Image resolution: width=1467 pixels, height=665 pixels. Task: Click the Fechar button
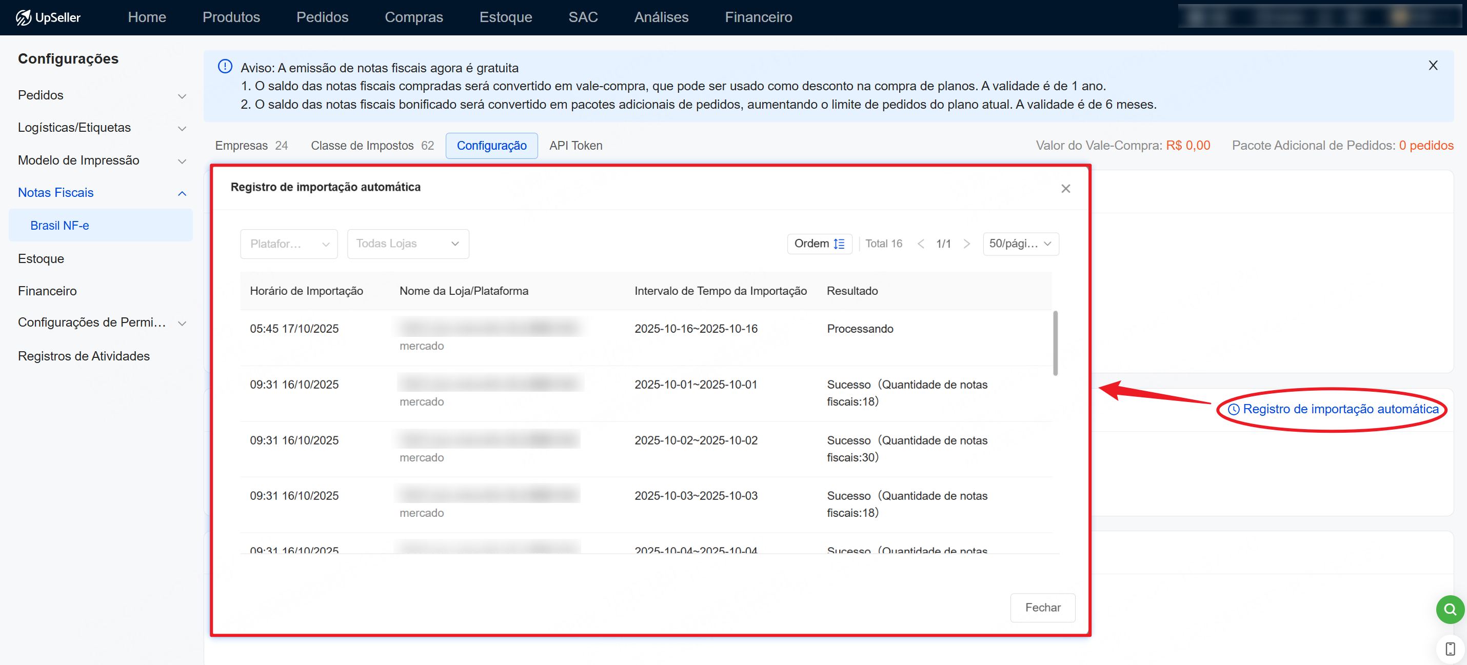1042,608
